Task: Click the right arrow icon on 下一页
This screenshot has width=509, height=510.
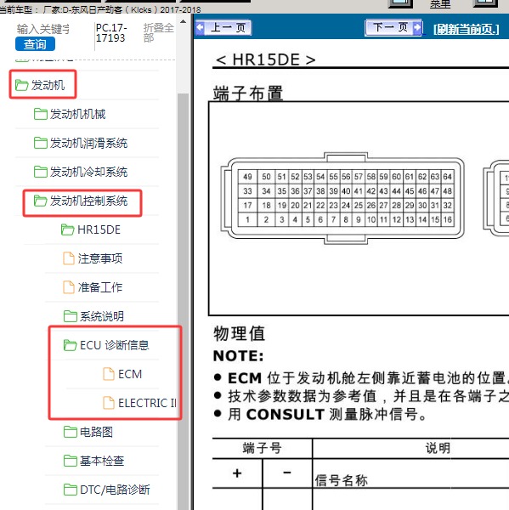Action: point(416,27)
